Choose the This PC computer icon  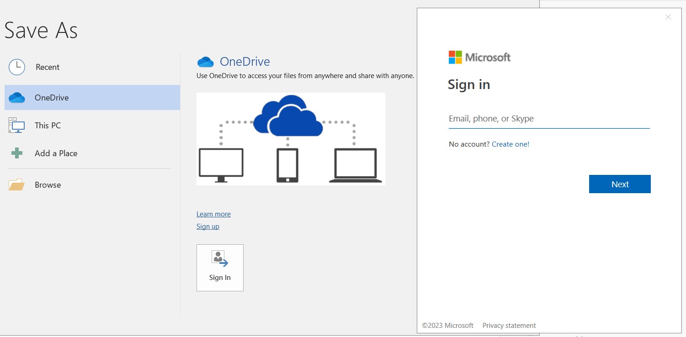[16, 125]
